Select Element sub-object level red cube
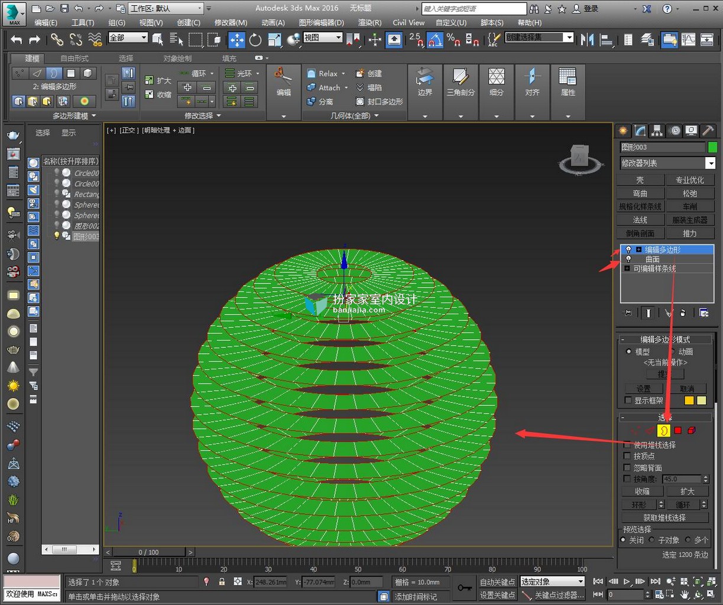The width and height of the screenshot is (723, 605). pyautogui.click(x=692, y=431)
